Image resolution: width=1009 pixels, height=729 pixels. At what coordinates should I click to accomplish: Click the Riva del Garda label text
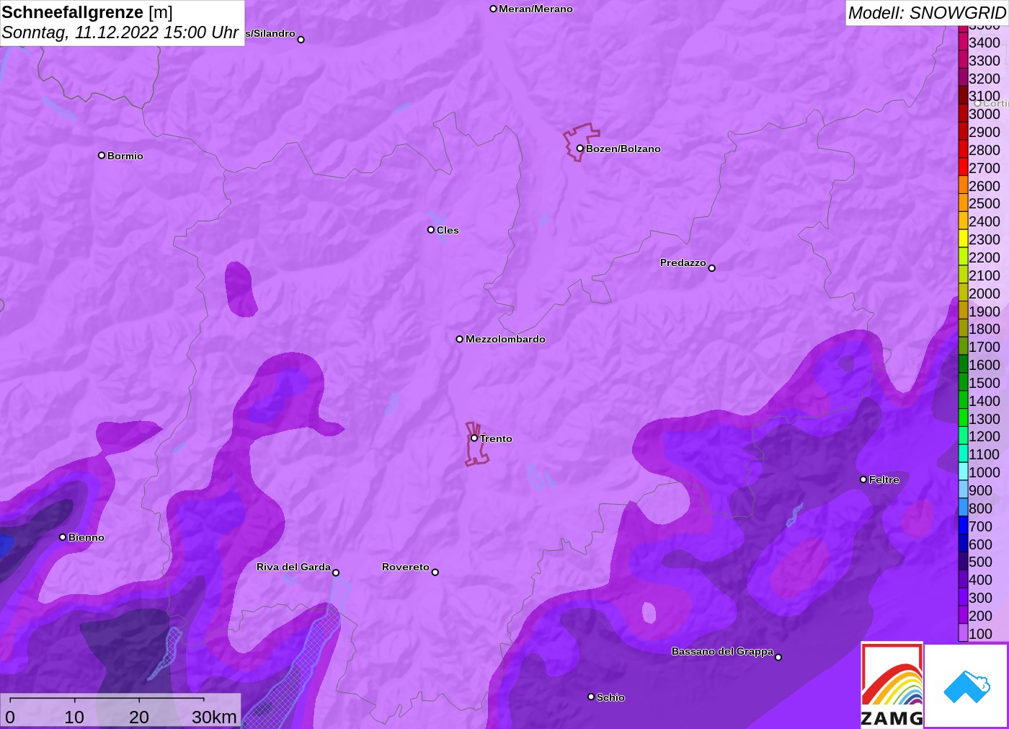[294, 567]
